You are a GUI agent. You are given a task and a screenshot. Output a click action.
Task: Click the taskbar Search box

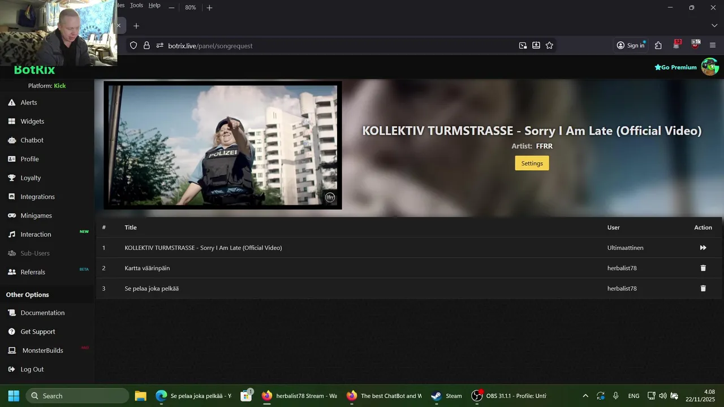78,396
